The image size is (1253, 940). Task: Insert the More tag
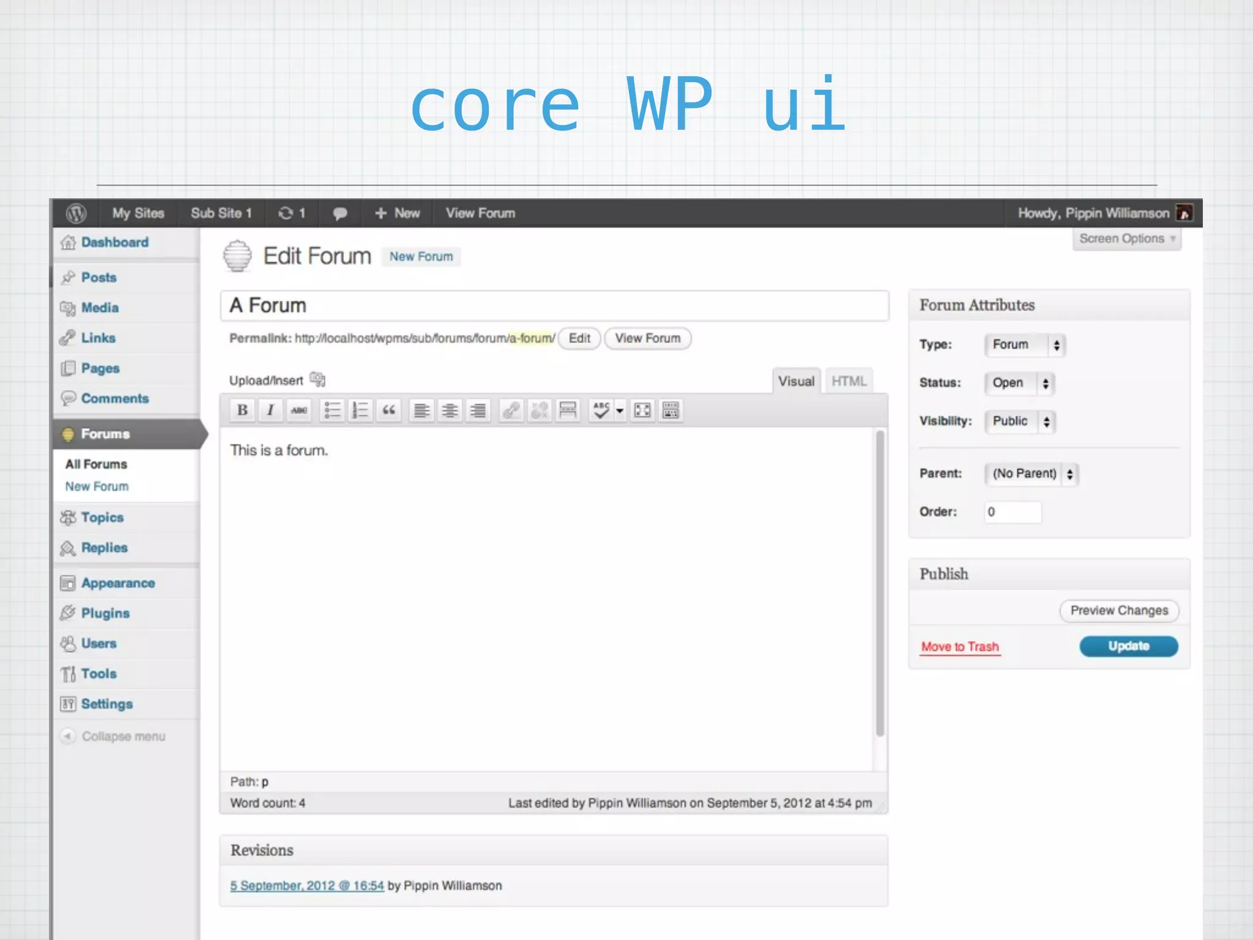568,410
